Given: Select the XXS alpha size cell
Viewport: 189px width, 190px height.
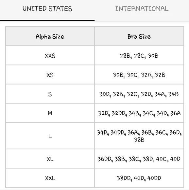Looking at the screenshot, I should tap(50, 56).
